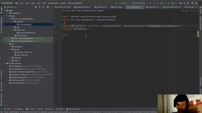
Task: Open the Pixel 4 API 30 device dropdown
Action: (x=139, y=3)
